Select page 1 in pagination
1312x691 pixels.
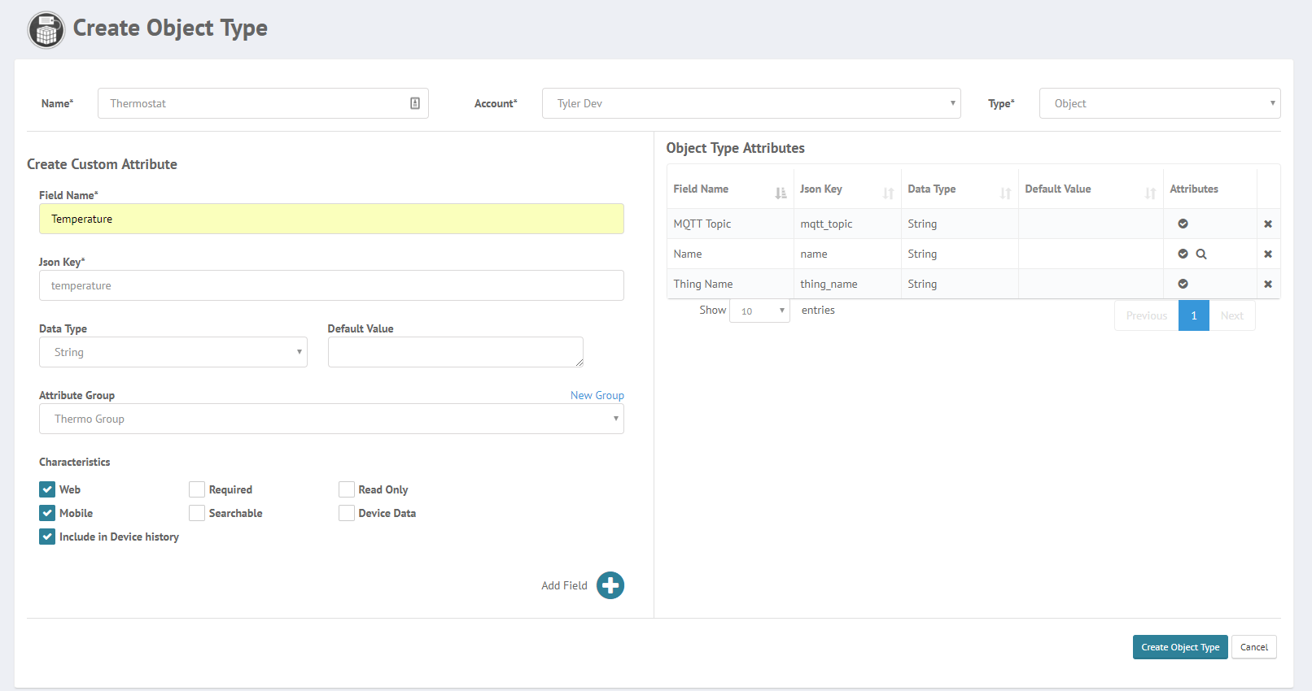(1194, 315)
